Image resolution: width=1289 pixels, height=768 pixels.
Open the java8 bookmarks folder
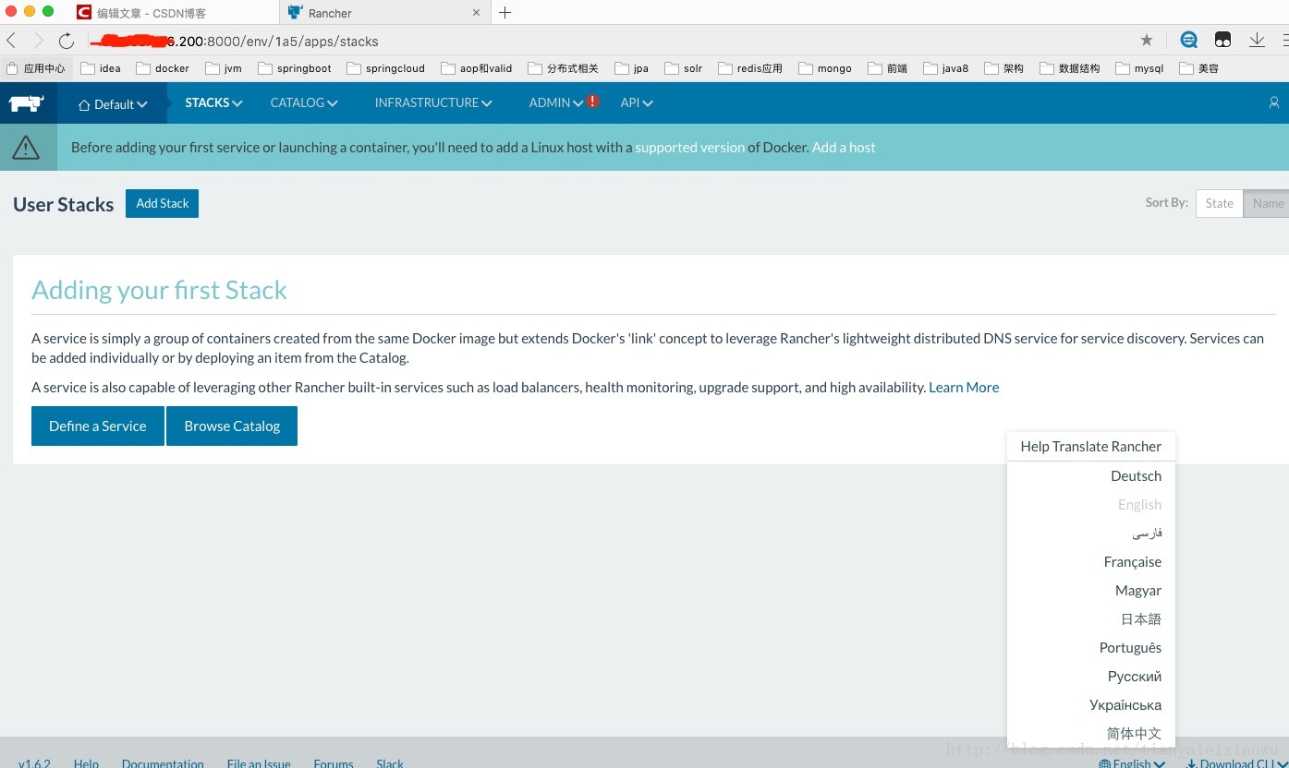coord(946,68)
